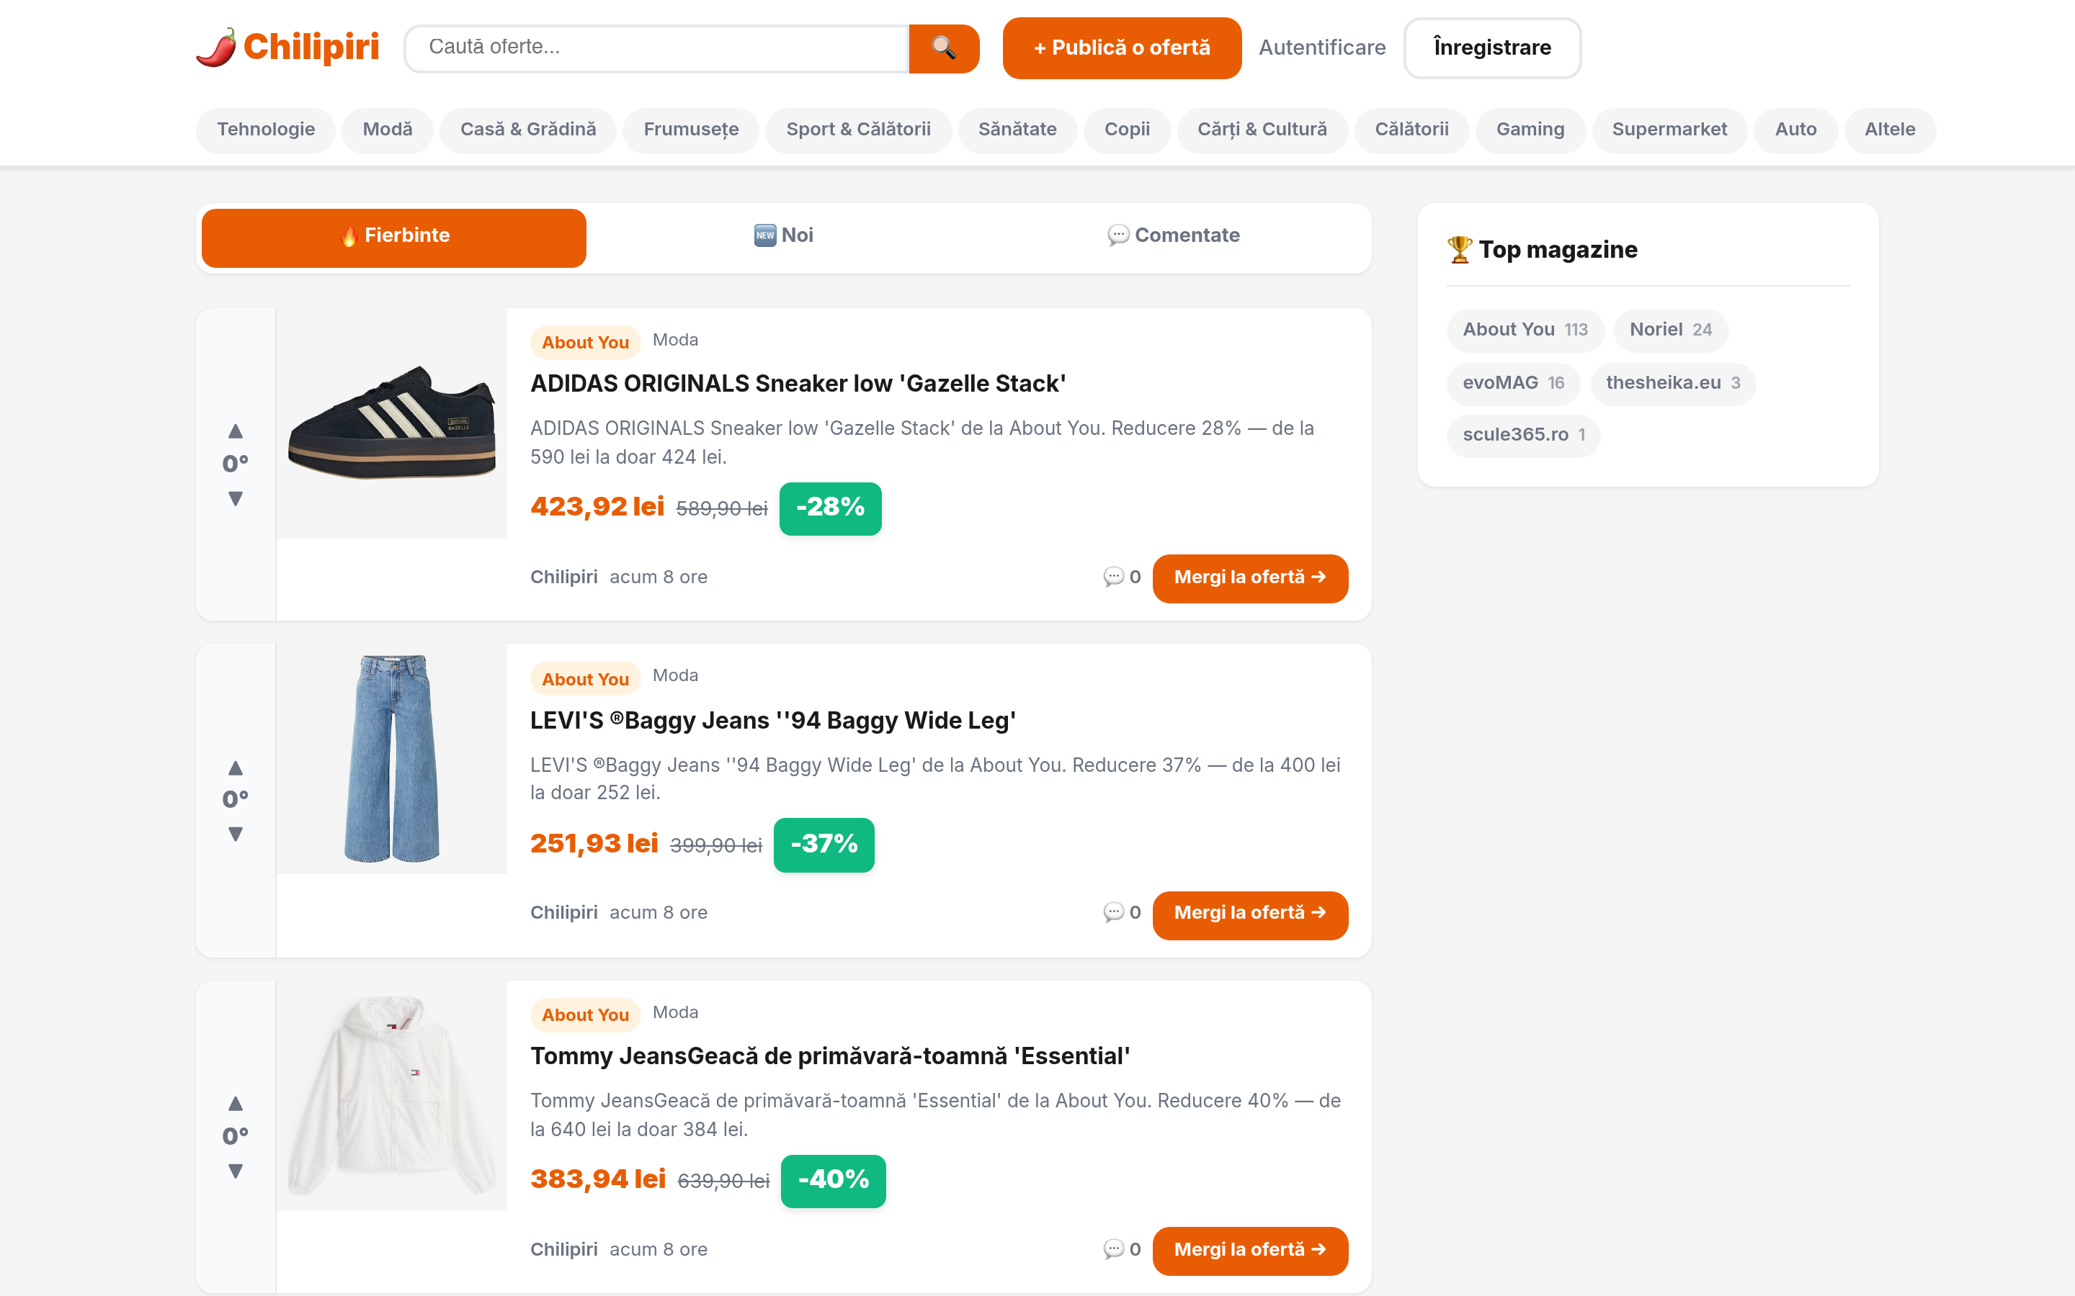Upvote the Levi's Baggy Jeans deal
The image size is (2075, 1296).
pyautogui.click(x=235, y=767)
